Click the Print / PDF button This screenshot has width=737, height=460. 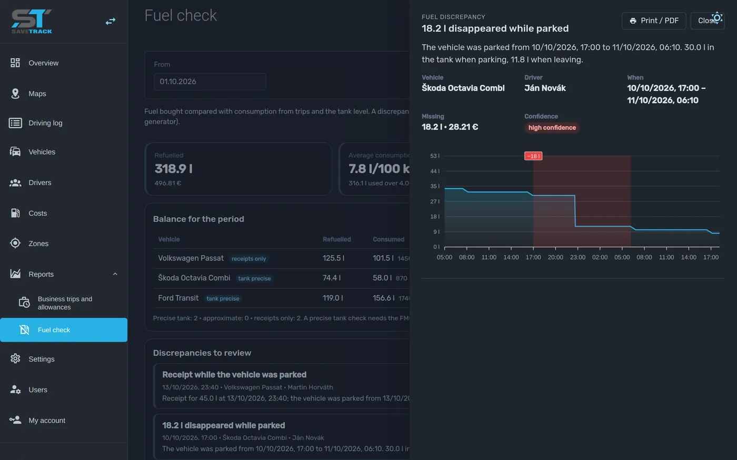click(x=654, y=21)
